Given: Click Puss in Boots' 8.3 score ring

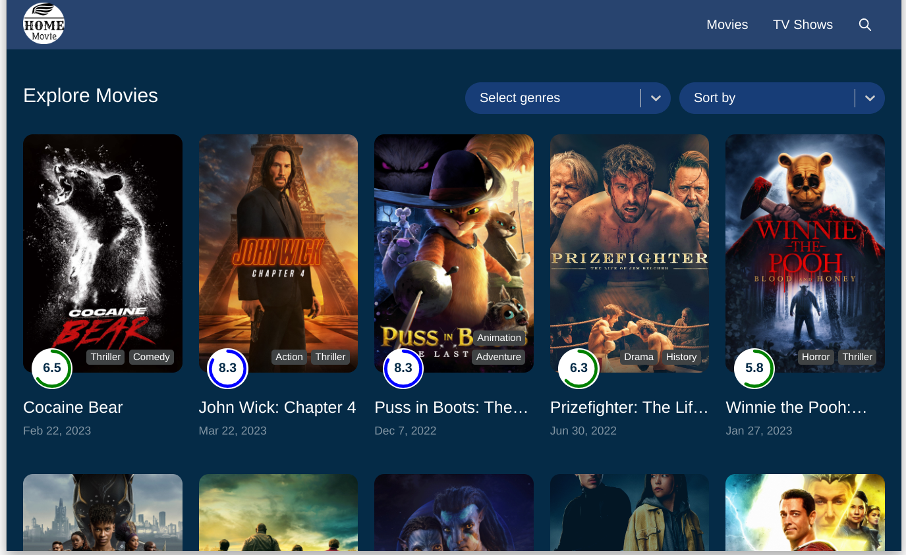Looking at the screenshot, I should [403, 368].
